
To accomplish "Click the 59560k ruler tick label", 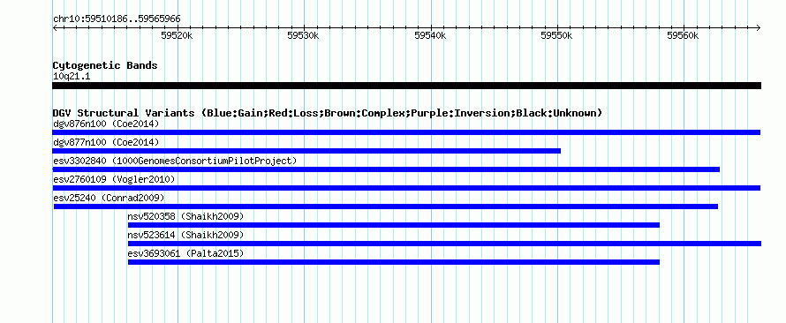I will (683, 35).
